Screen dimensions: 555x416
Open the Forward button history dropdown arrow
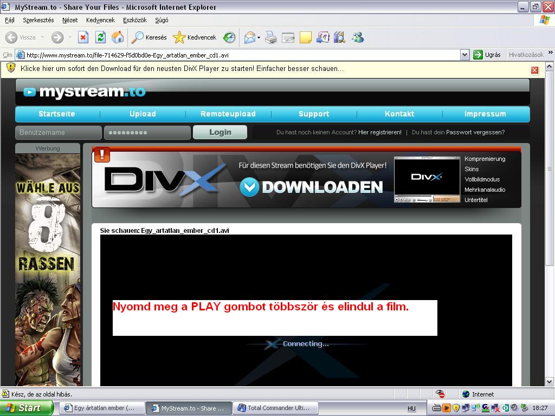pyautogui.click(x=70, y=37)
